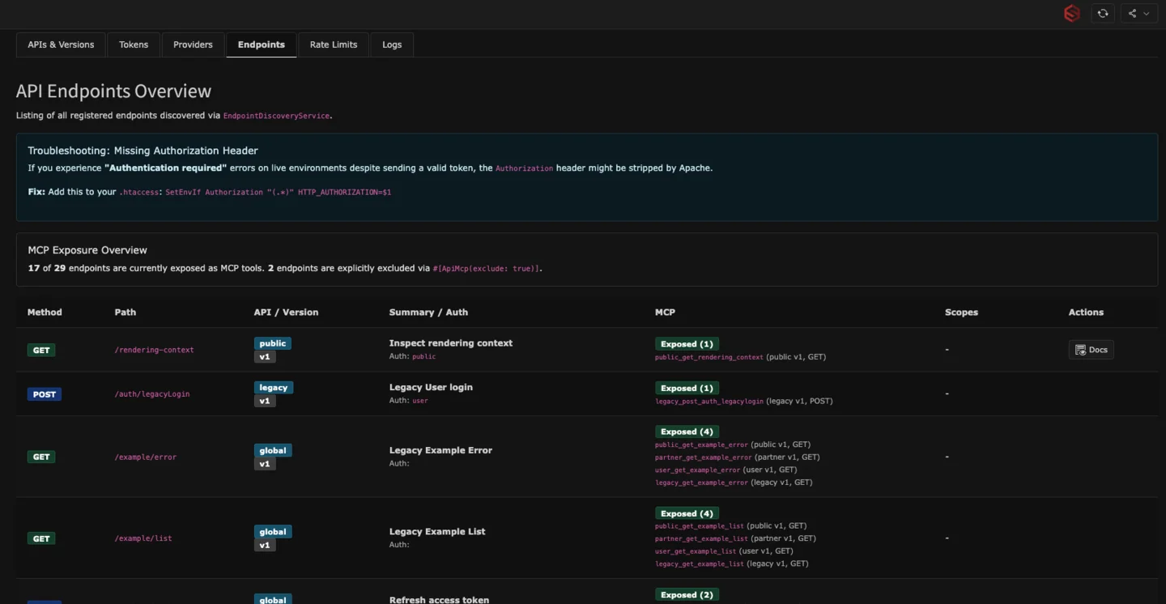
Task: Click user_get_example_list tool name
Action: (696, 551)
